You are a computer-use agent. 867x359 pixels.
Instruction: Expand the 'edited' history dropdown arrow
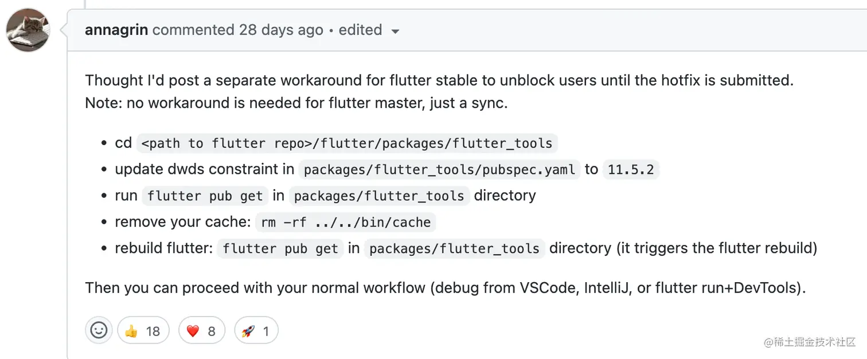[x=395, y=32]
